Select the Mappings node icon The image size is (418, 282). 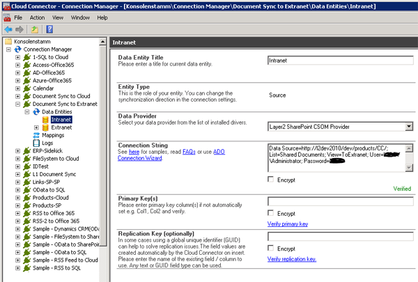(37, 135)
